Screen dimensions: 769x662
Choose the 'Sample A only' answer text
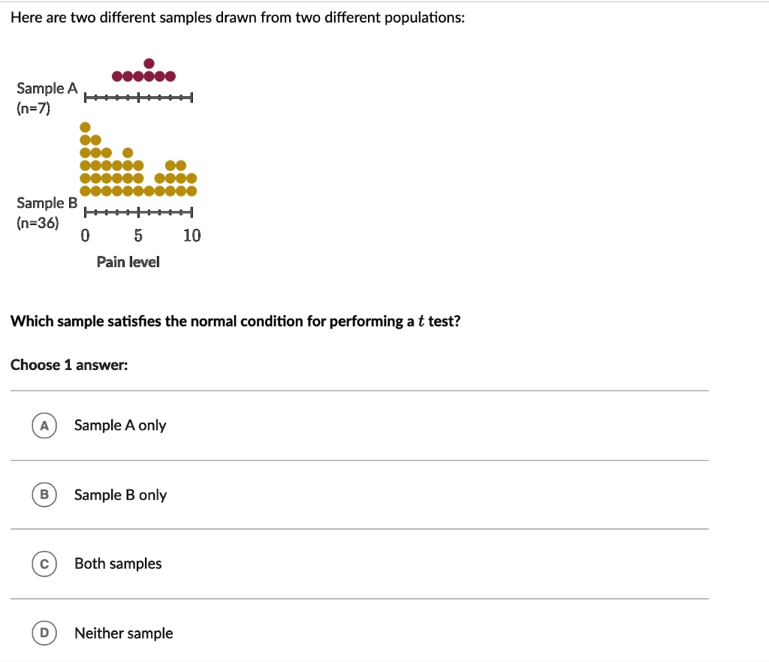(x=120, y=426)
